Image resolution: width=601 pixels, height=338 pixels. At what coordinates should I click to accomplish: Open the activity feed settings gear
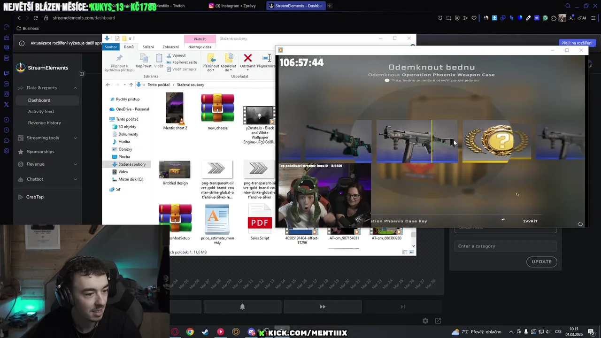[425, 321]
